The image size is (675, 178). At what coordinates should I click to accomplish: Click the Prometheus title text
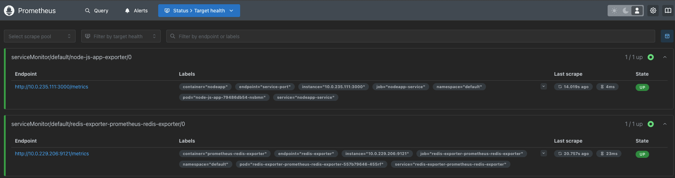pyautogui.click(x=37, y=11)
